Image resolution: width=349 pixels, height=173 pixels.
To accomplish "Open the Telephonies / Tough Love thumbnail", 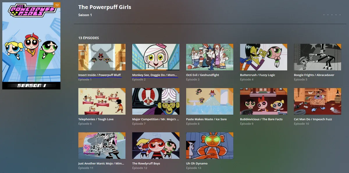I will (102, 101).
